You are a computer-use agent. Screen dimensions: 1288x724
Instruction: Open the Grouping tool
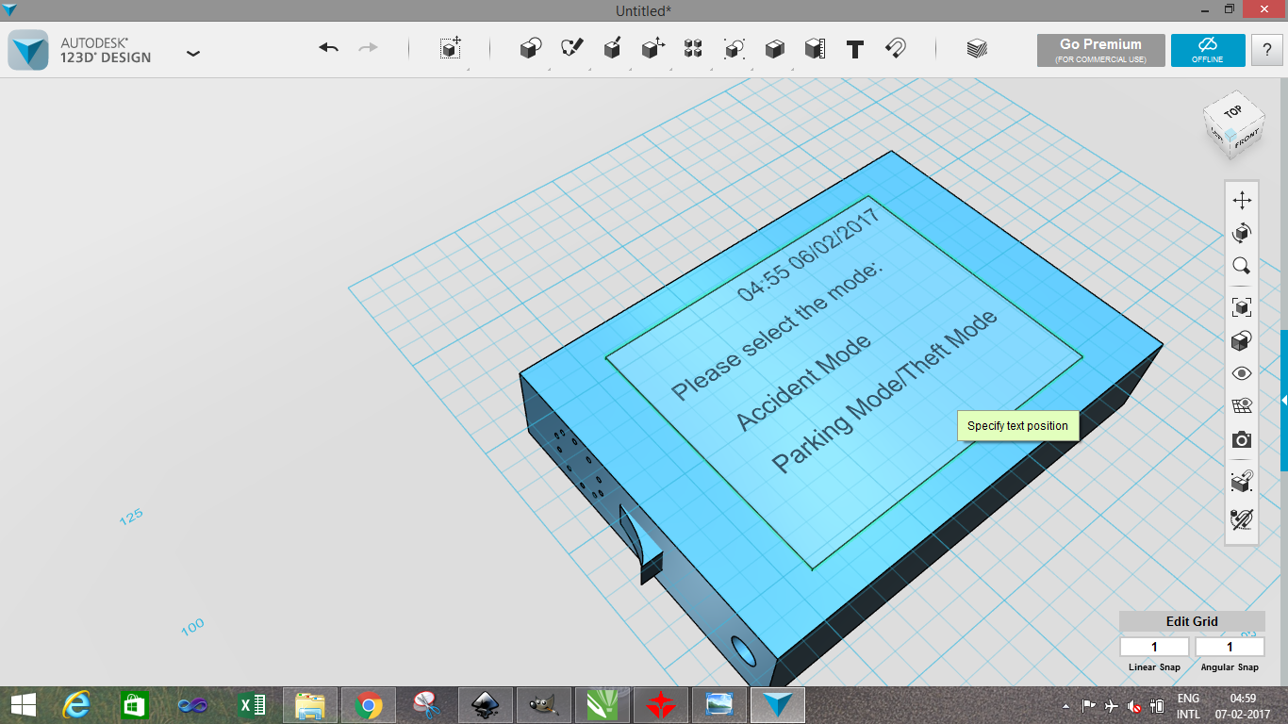(x=734, y=49)
